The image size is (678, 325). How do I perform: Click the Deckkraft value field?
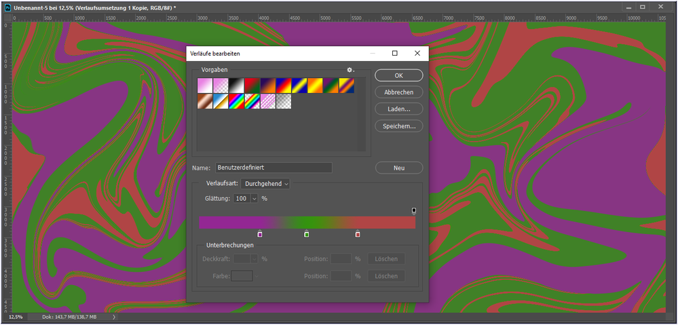242,259
